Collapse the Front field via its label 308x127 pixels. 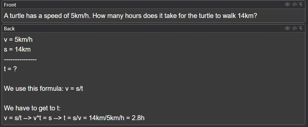pyautogui.click(x=10, y=5)
